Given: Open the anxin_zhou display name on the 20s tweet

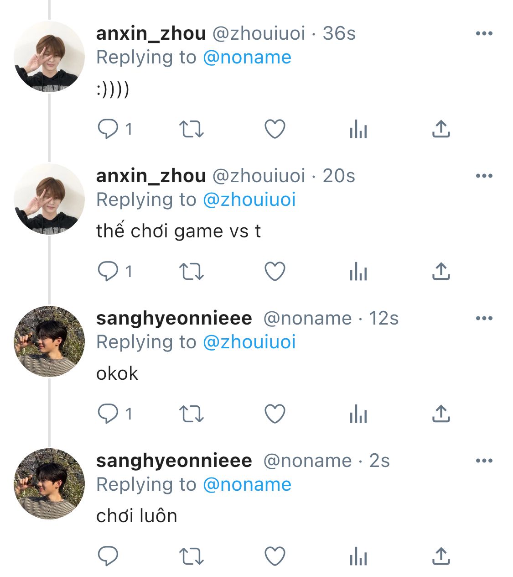Looking at the screenshot, I should pyautogui.click(x=151, y=176).
